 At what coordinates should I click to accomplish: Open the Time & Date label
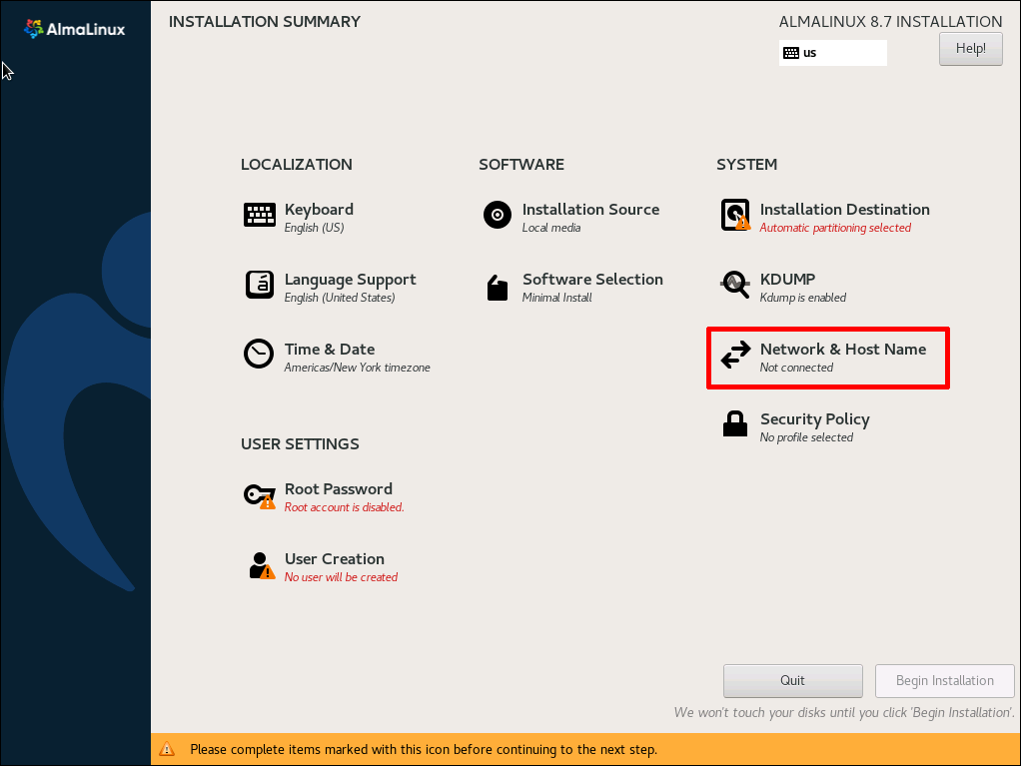330,350
